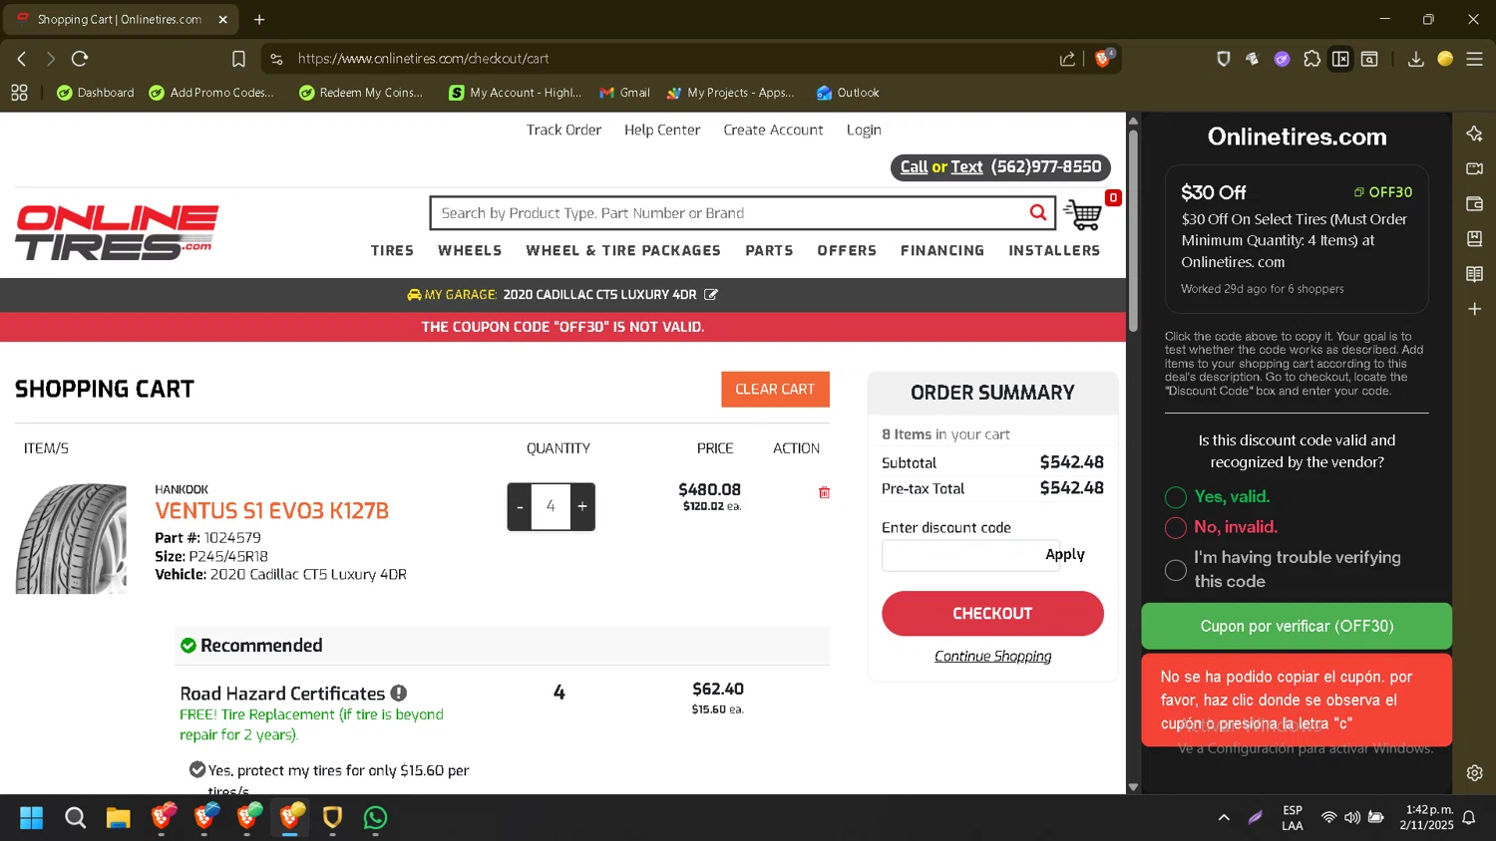1496x841 pixels.
Task: Go back with the browser back arrow
Action: (22, 59)
